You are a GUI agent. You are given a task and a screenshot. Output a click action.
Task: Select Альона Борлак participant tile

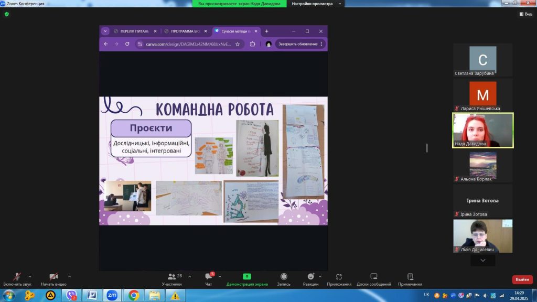tap(482, 166)
